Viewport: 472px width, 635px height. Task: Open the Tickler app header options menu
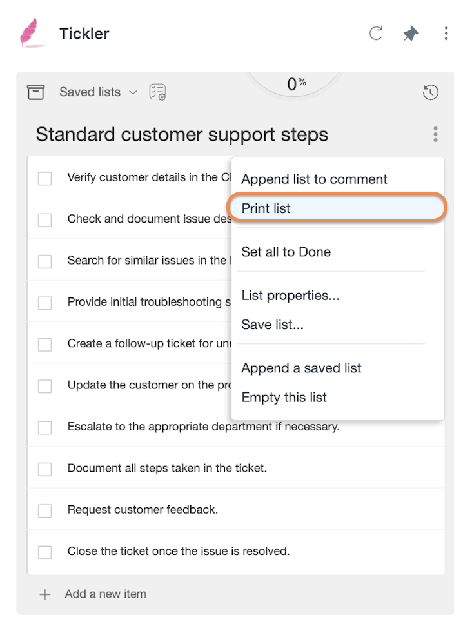coord(446,33)
